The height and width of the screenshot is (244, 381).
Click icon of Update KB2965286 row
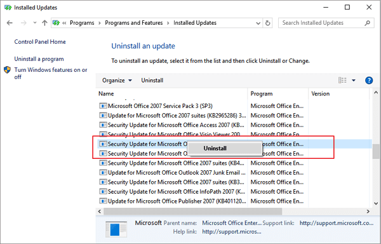(x=103, y=116)
